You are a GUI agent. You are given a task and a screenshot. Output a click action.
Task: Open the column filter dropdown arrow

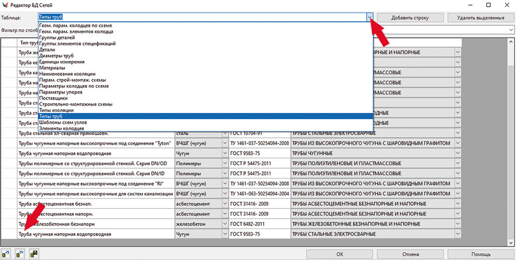coord(510,31)
